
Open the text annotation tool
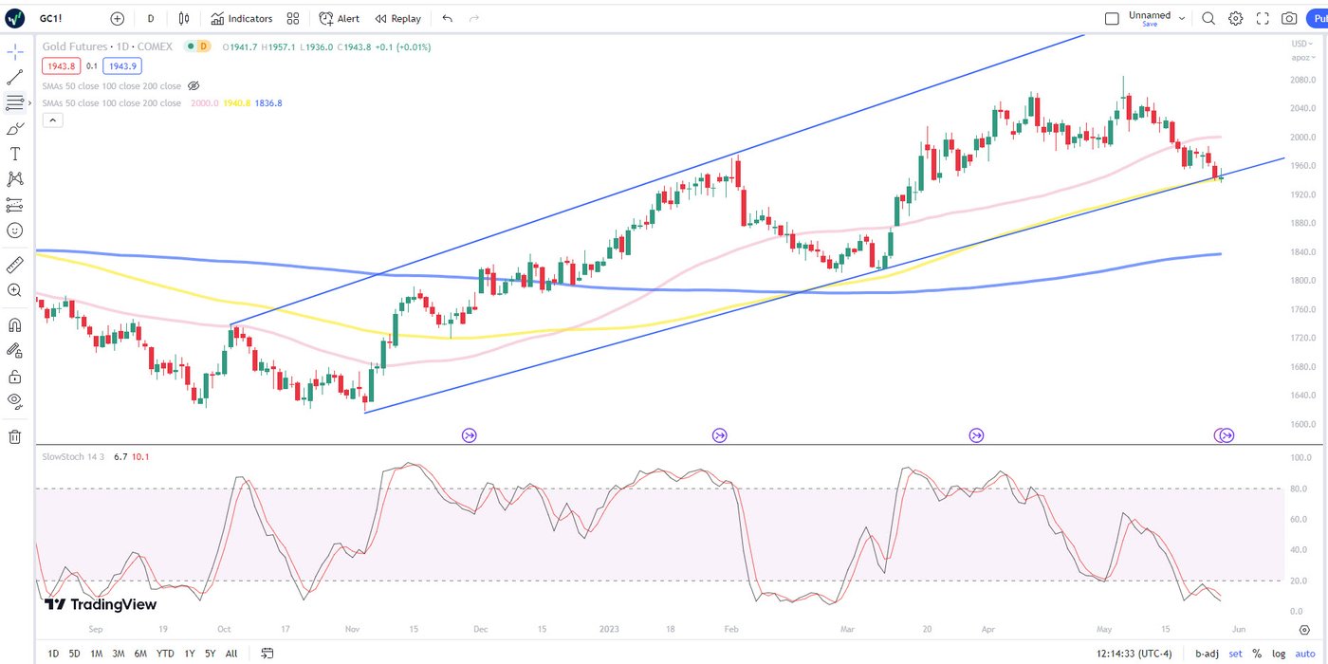coord(14,154)
